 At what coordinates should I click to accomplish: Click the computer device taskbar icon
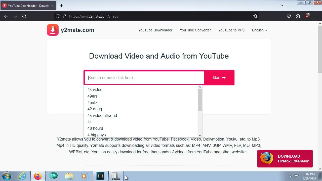[116, 176]
